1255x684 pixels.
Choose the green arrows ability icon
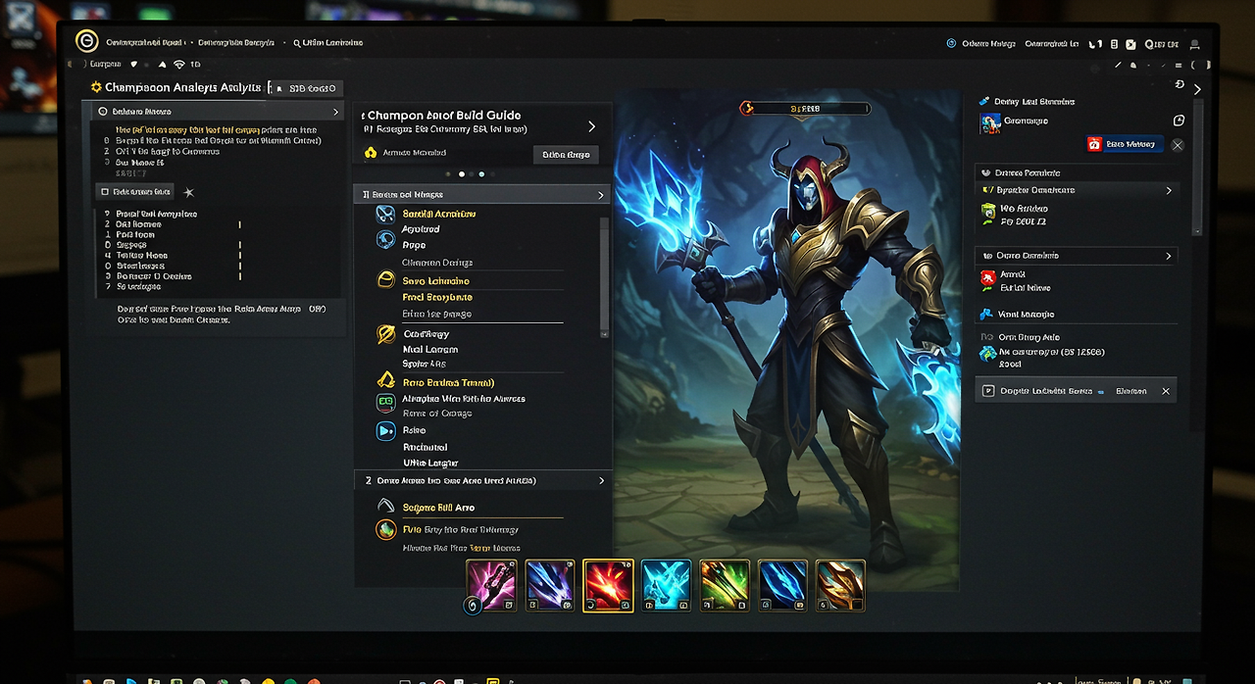(x=725, y=585)
